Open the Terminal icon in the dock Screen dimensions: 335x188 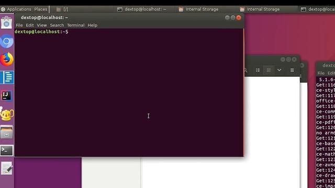click(7, 150)
